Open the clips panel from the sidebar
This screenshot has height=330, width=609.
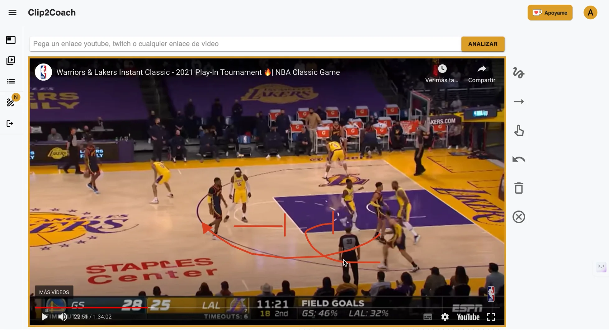pyautogui.click(x=11, y=61)
